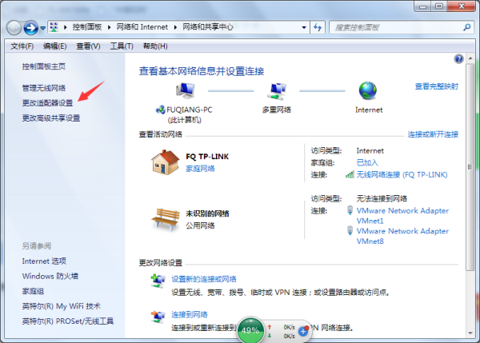Open 更改适配器设置
The width and height of the screenshot is (480, 343).
[47, 103]
